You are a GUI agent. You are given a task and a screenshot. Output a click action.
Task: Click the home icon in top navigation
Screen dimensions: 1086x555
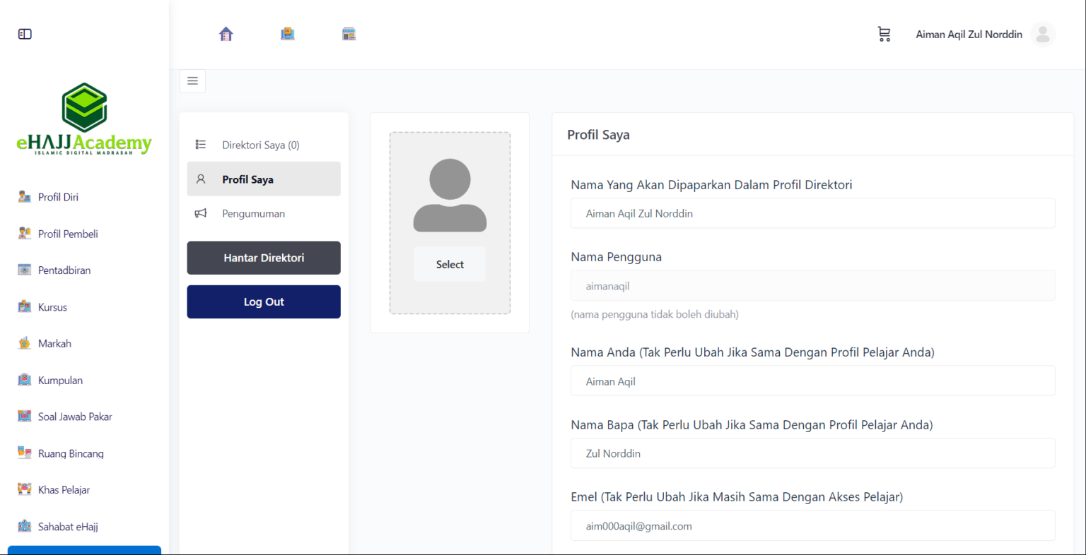(x=226, y=34)
